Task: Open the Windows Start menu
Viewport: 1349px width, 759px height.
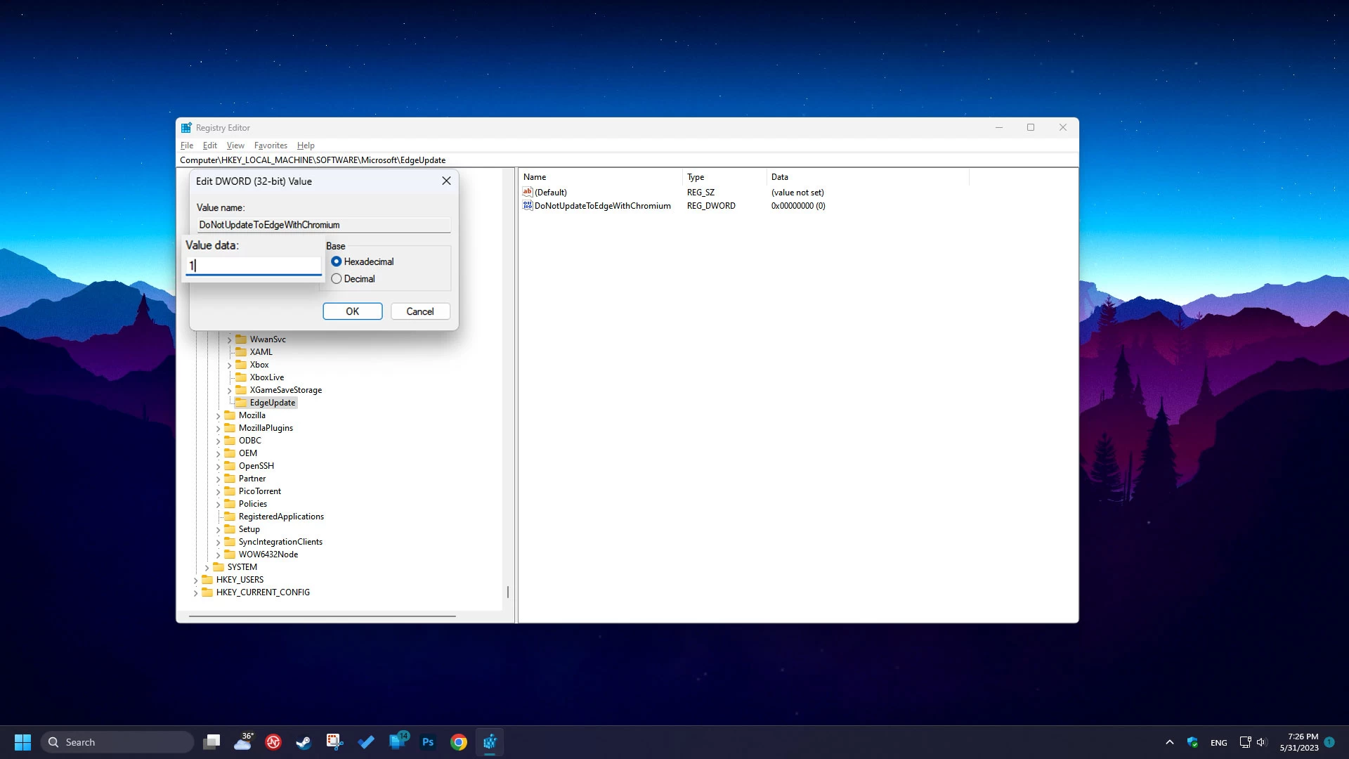Action: [22, 742]
